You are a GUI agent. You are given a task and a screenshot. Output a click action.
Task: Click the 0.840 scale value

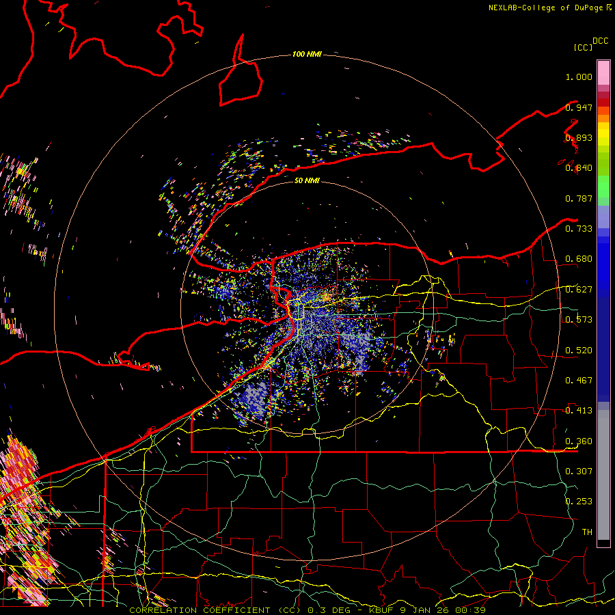click(x=579, y=168)
